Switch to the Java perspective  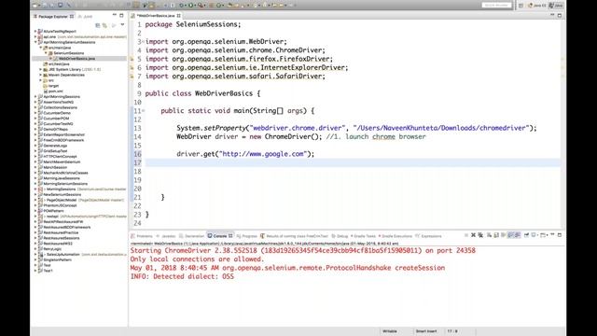pos(556,6)
